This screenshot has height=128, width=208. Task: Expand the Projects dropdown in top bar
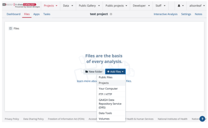coord(50,6)
